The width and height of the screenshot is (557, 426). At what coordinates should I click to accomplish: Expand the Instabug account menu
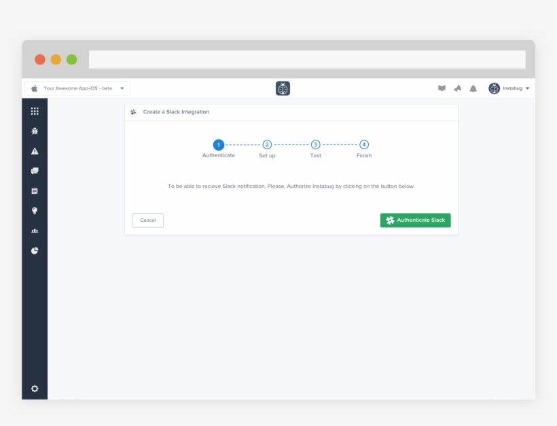[x=511, y=88]
